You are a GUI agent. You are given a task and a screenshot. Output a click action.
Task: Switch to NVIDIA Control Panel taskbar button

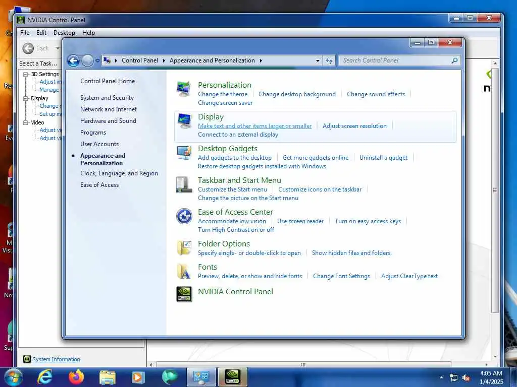[x=232, y=377]
